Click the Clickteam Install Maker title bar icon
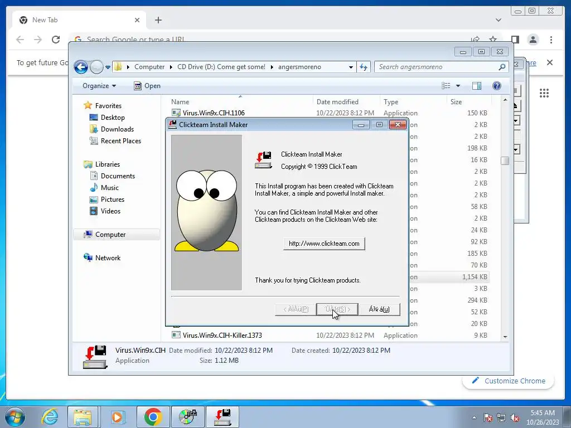The height and width of the screenshot is (428, 571). click(x=173, y=124)
